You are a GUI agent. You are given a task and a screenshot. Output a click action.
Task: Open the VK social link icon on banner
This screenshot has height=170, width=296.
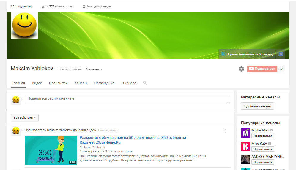[x=280, y=54]
